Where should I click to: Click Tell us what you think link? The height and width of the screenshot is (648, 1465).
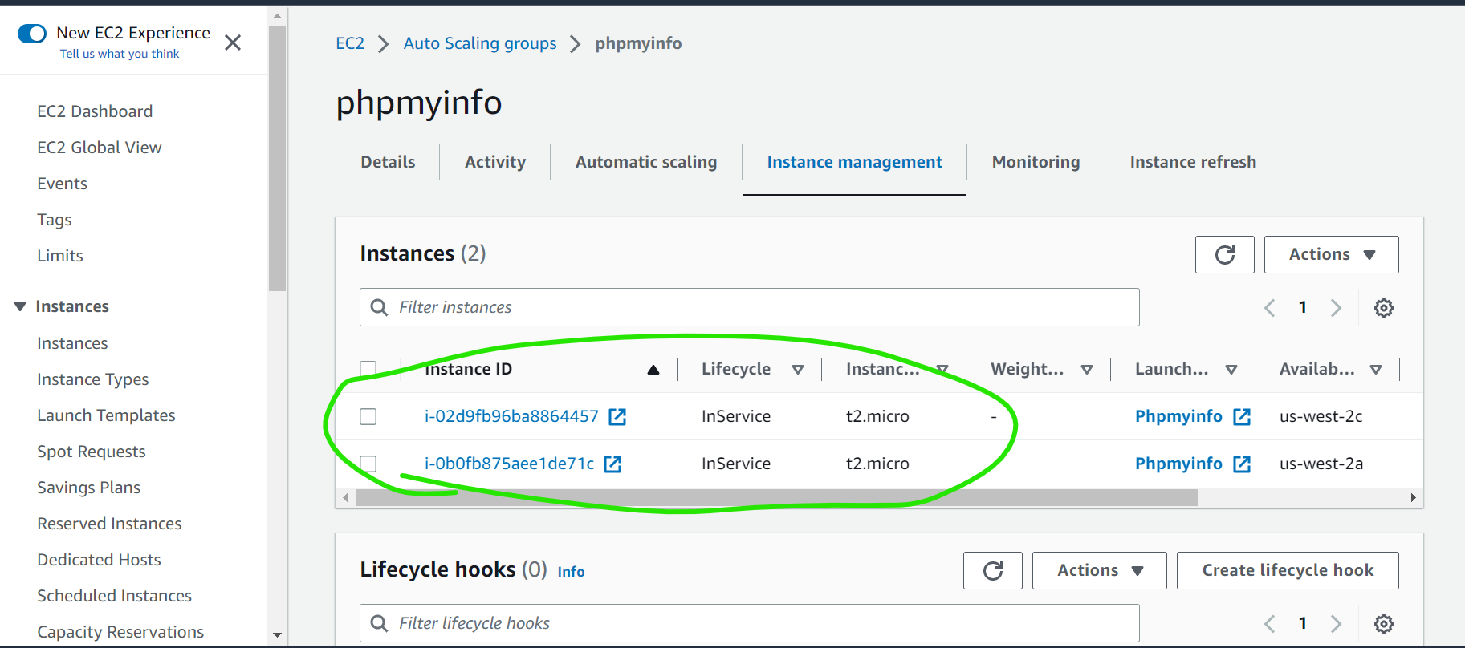(x=120, y=54)
